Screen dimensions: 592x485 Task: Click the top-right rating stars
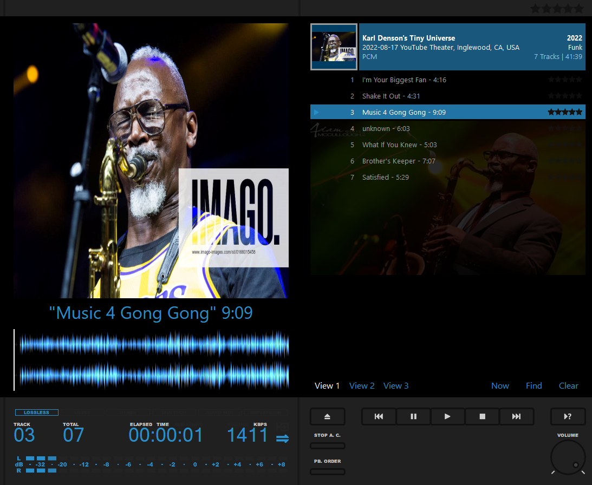coord(557,9)
